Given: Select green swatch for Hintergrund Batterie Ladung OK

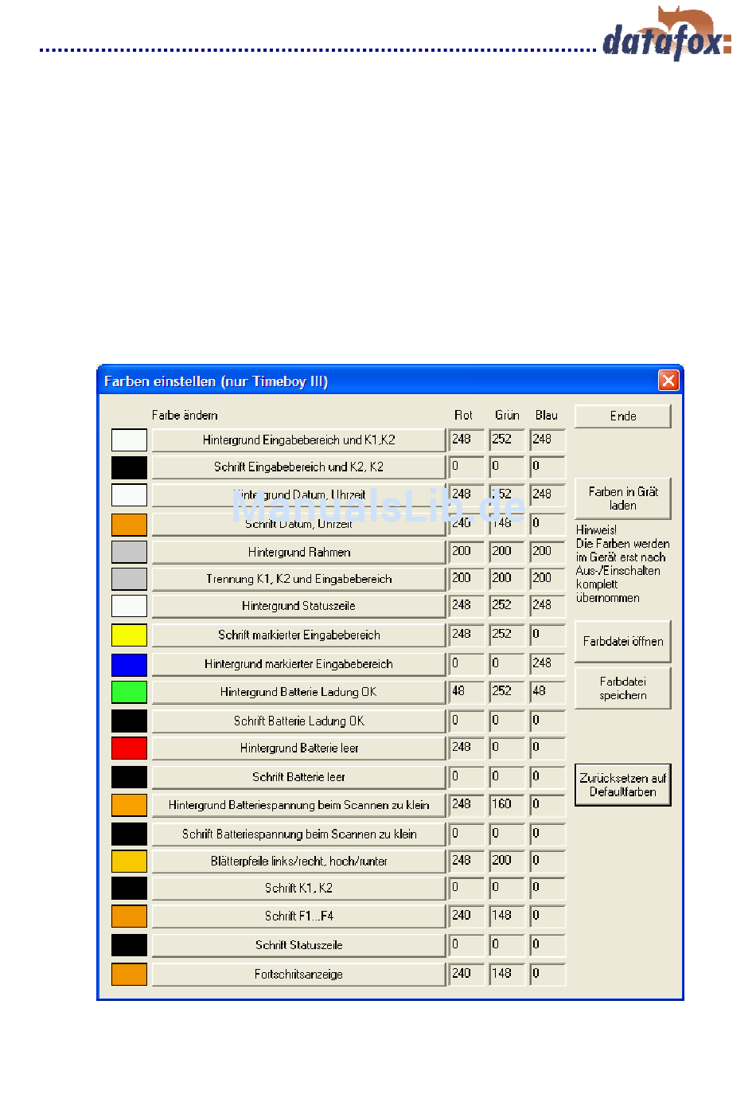Looking at the screenshot, I should pos(129,692).
